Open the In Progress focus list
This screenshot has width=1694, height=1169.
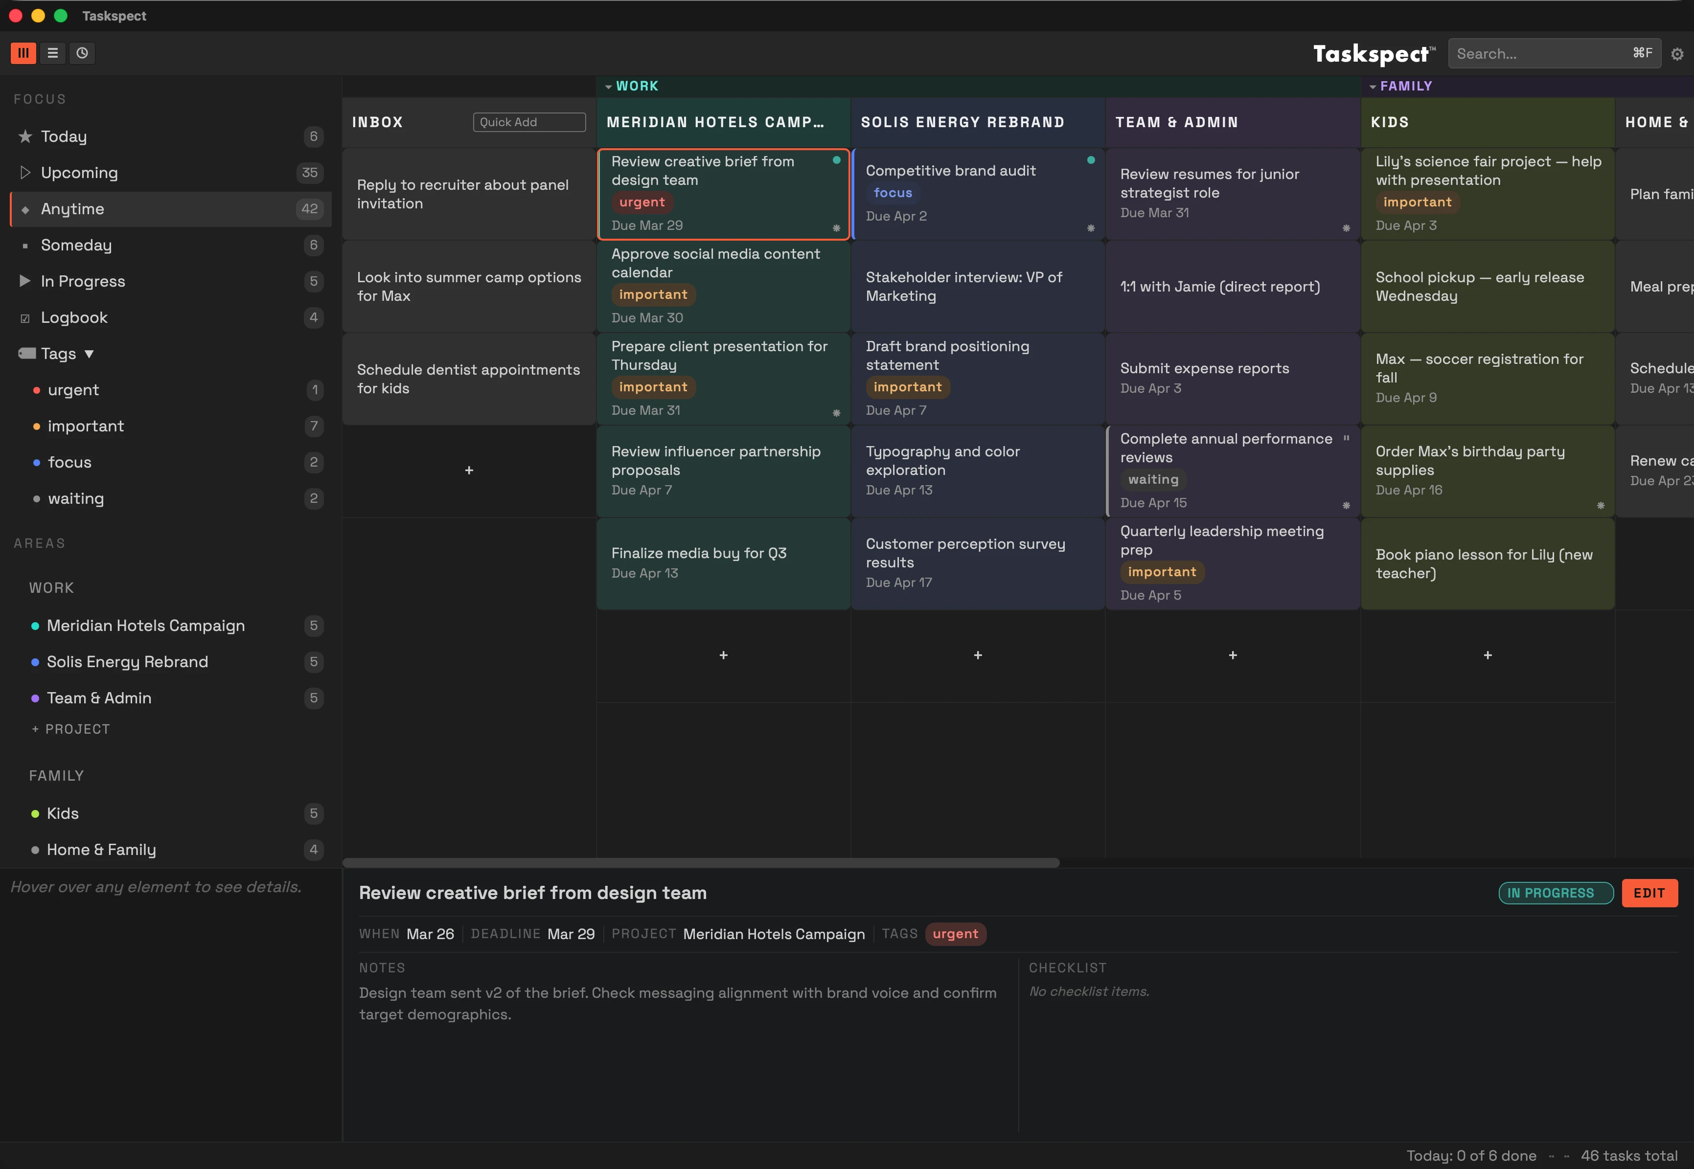(x=171, y=281)
